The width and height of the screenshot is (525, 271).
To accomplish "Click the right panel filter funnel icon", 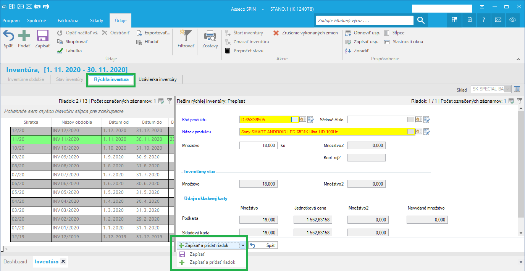I will tap(520, 101).
